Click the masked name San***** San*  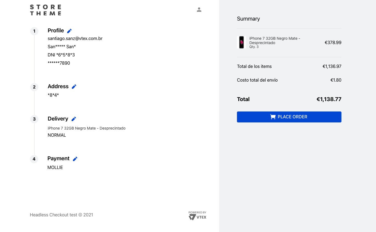click(62, 47)
